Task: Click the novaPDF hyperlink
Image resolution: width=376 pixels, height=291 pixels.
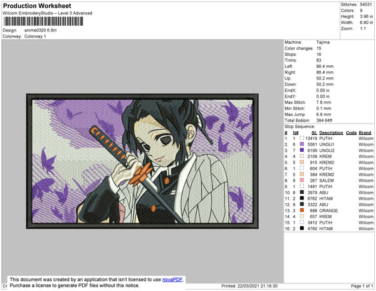Action: coord(172,280)
